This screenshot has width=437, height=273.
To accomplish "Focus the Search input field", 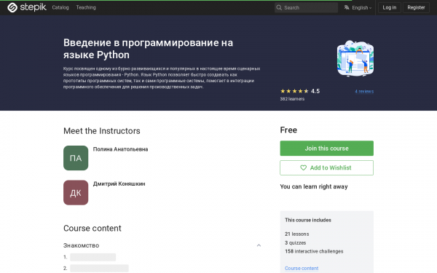I will click(306, 7).
